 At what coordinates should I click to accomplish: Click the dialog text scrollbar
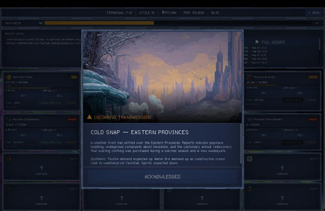(241, 143)
